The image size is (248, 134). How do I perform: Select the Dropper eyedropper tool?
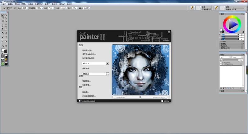tap(3, 41)
